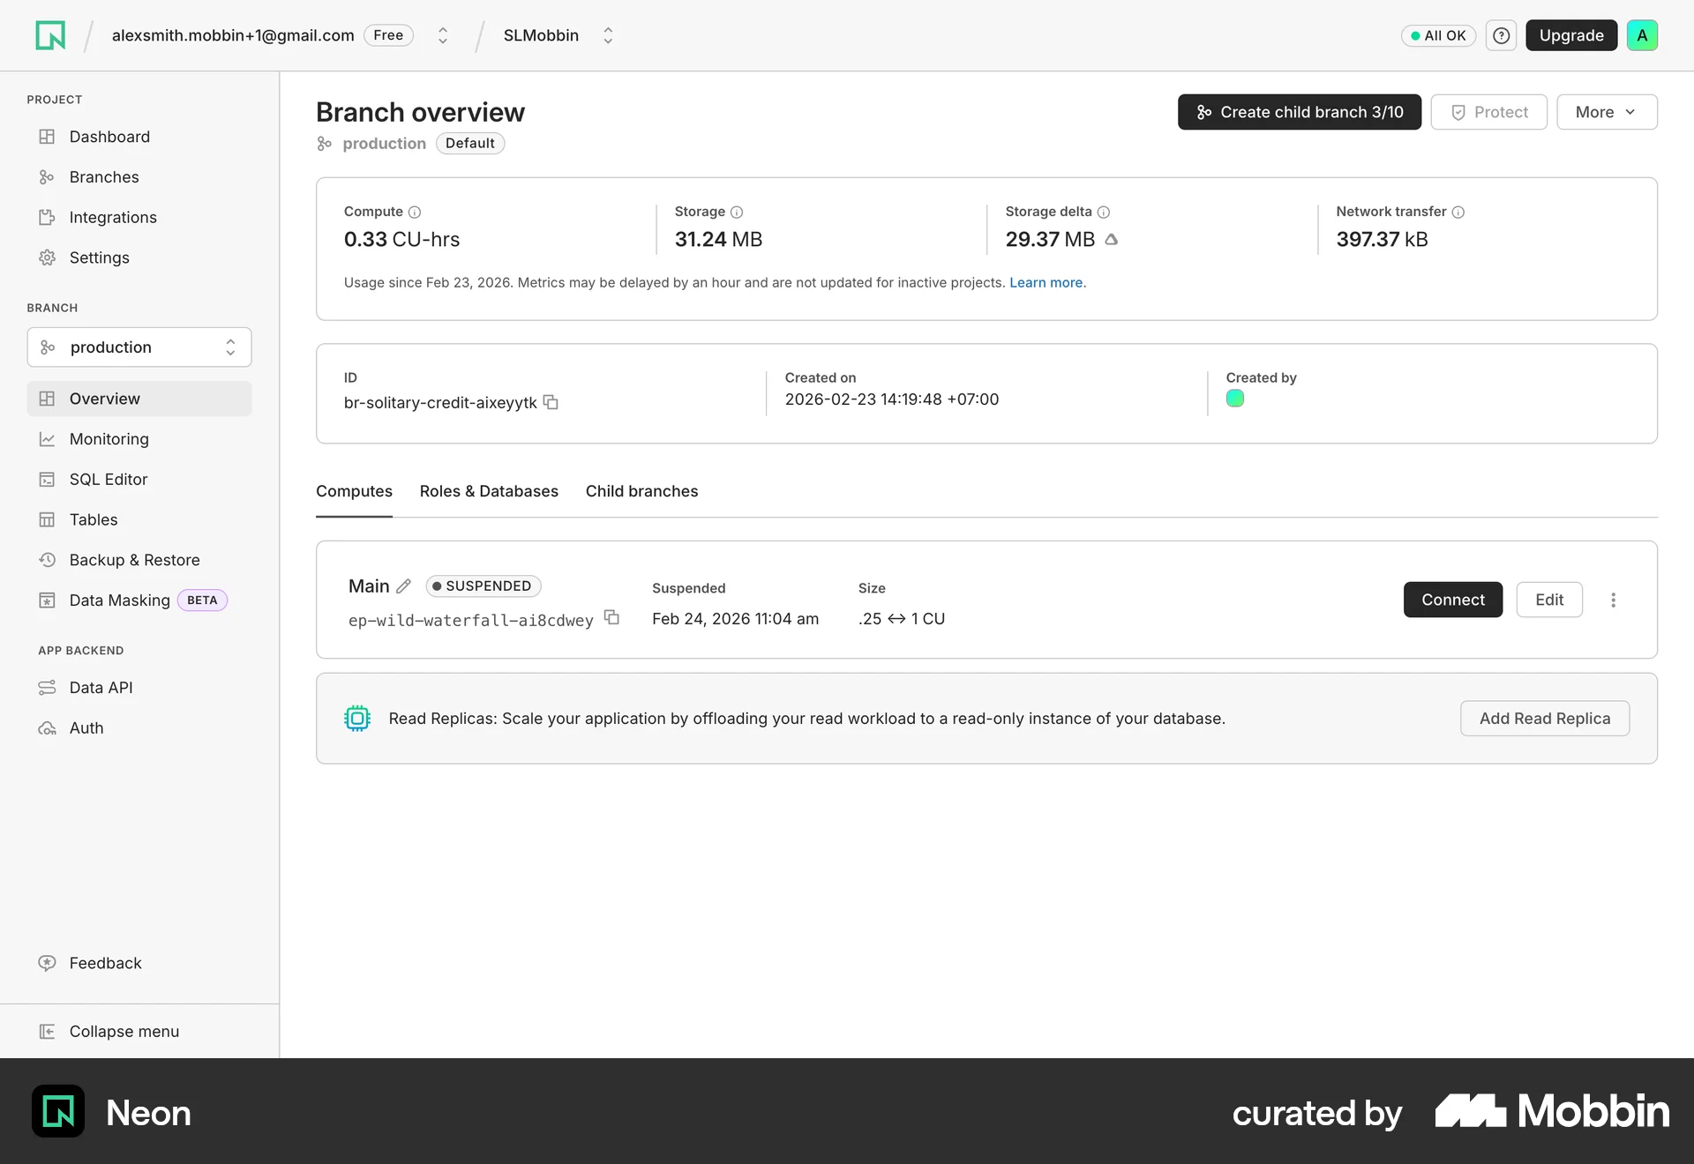Open the Main compute three-dot menu

1613,600
